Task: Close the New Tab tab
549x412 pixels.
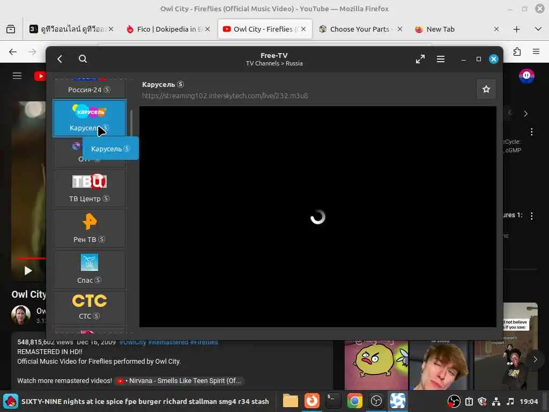Action: pos(496,29)
